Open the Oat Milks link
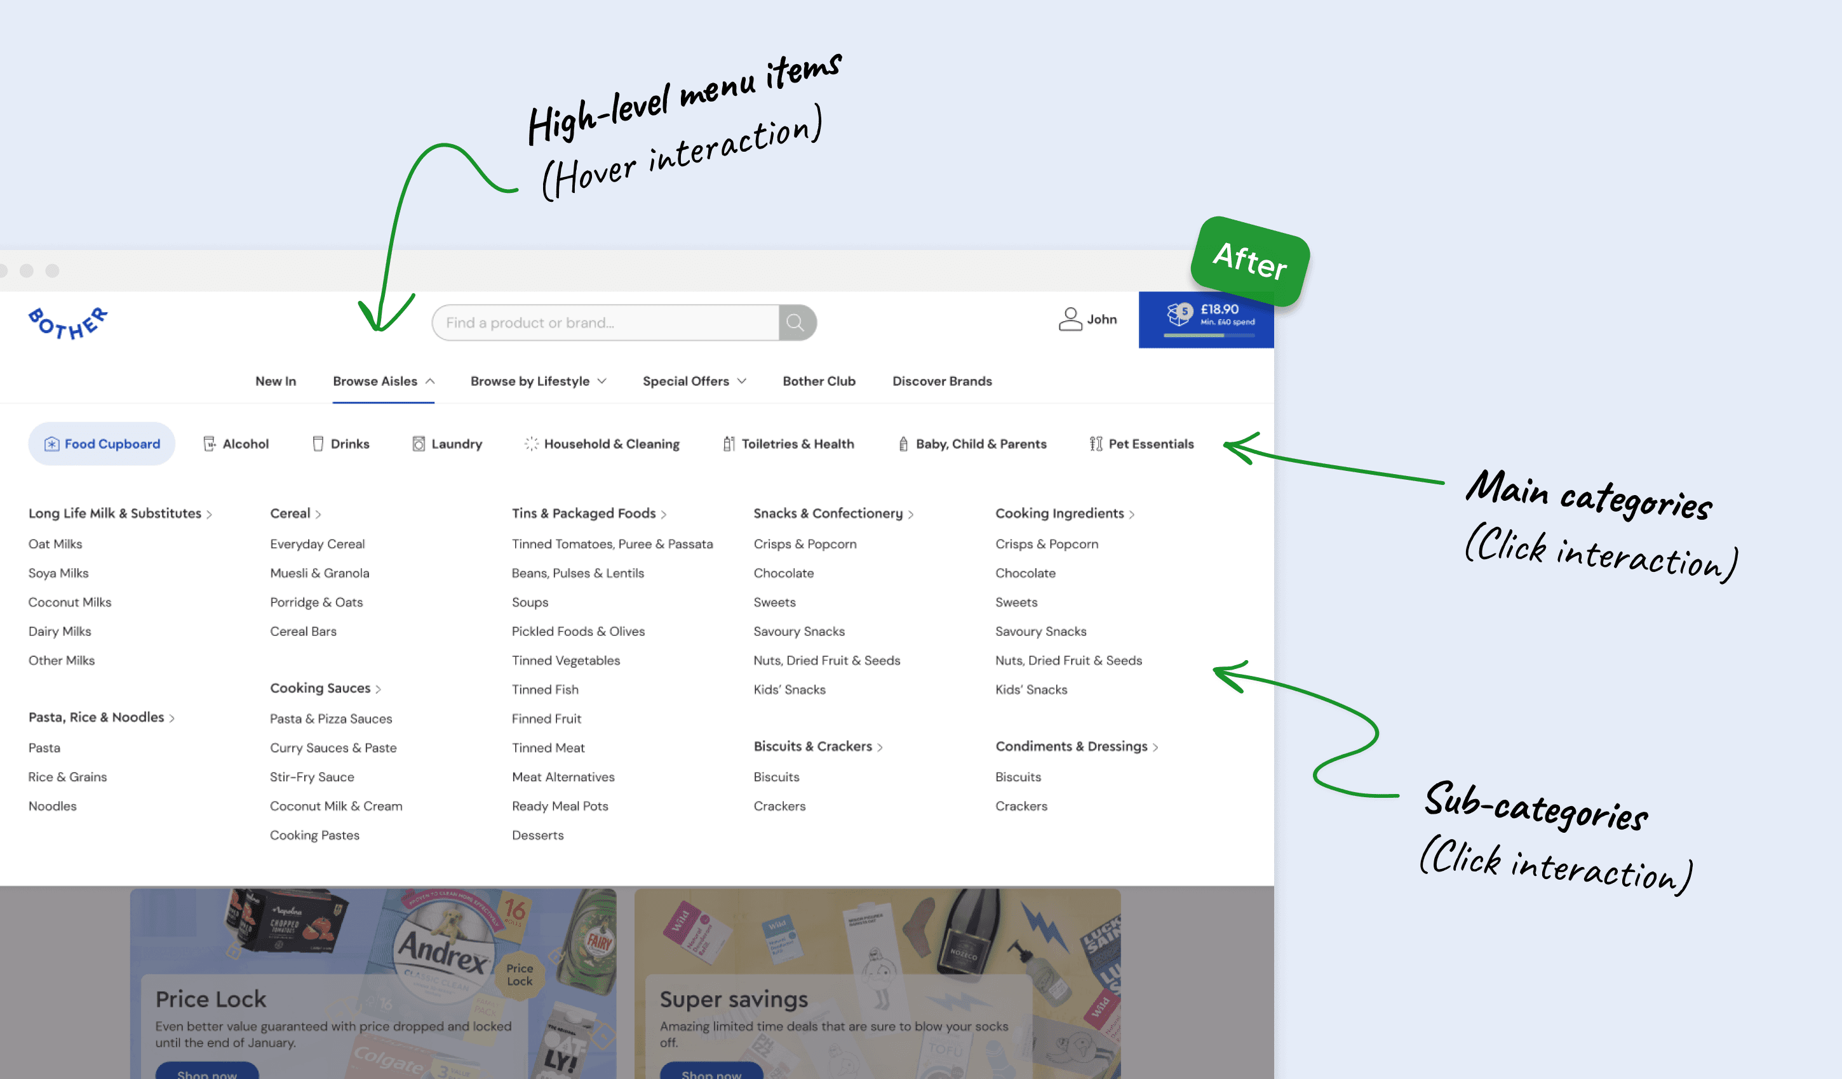 tap(55, 544)
